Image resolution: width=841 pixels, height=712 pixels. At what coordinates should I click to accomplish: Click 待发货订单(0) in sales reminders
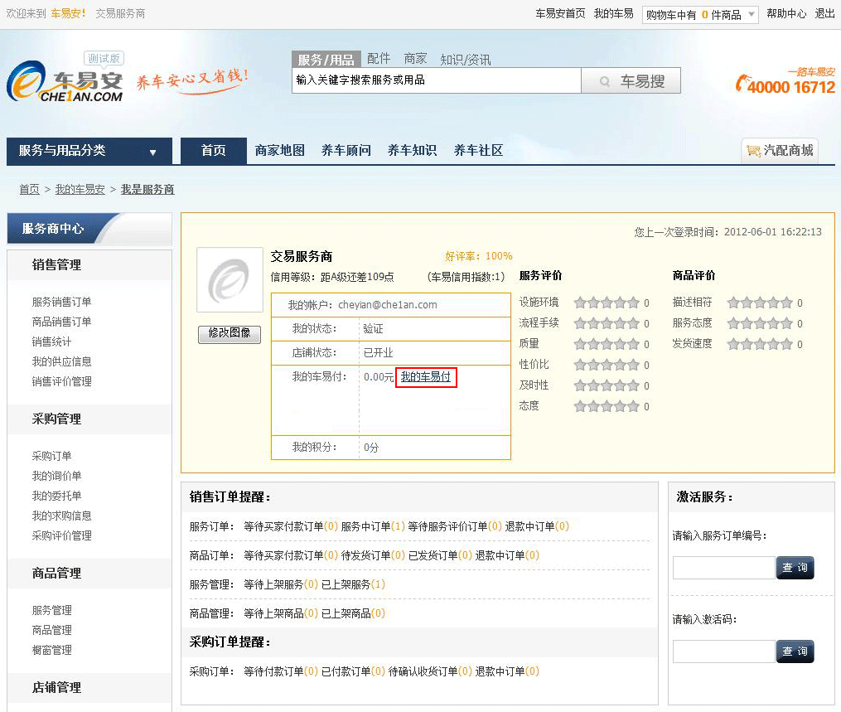pos(374,555)
